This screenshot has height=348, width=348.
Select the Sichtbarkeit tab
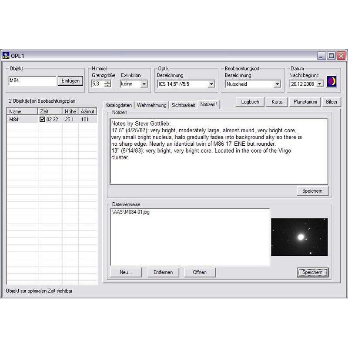183,105
